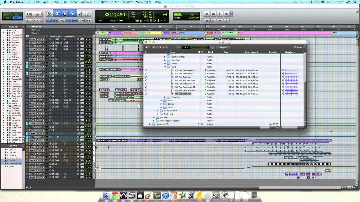Image resolution: width=360 pixels, height=202 pixels.
Task: Arm recording with the Record button
Action: click(x=226, y=14)
